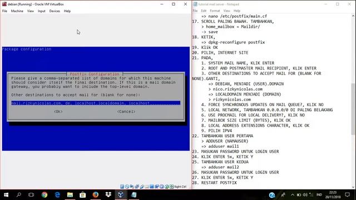
Task: Open Task View from taskbar
Action: [31, 195]
